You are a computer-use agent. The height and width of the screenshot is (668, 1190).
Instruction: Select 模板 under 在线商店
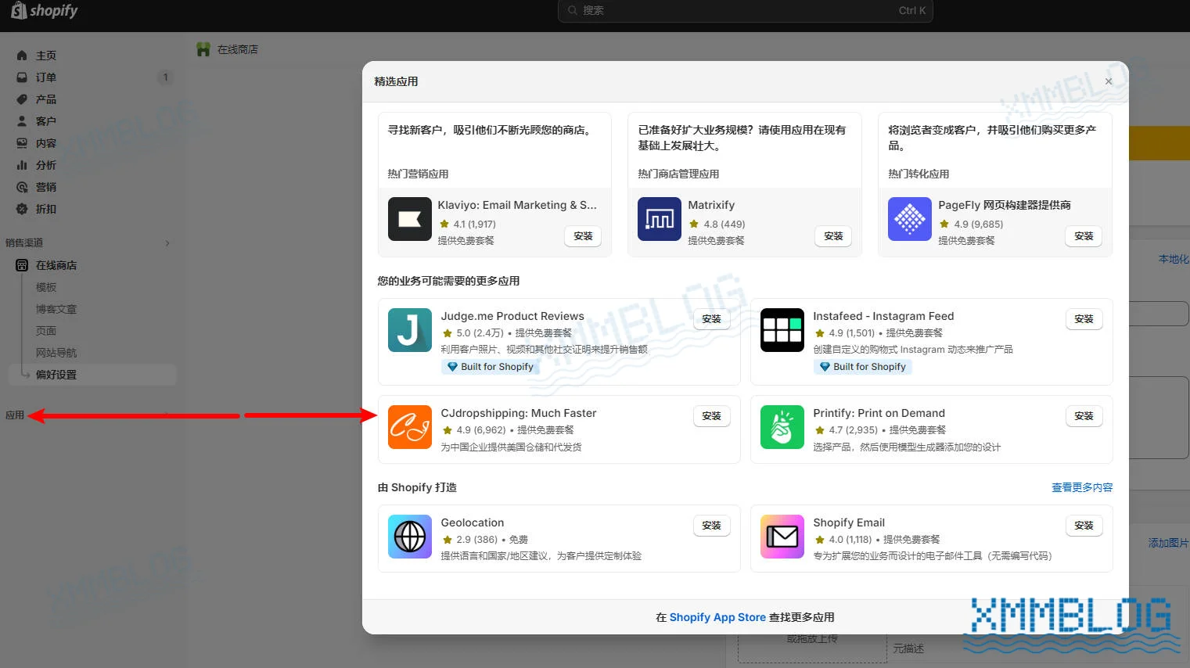tap(46, 287)
